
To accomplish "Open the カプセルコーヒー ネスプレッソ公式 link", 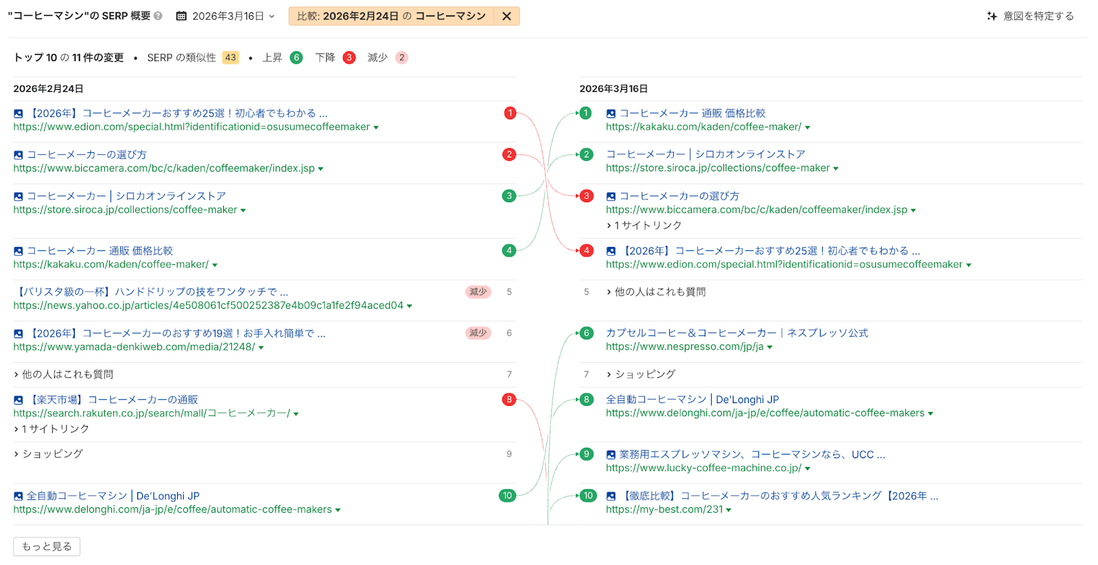I will [736, 333].
